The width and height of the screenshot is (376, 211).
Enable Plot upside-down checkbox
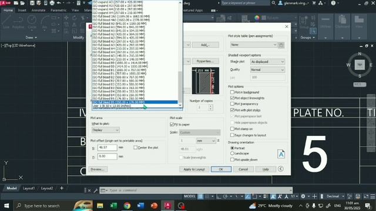click(232, 159)
